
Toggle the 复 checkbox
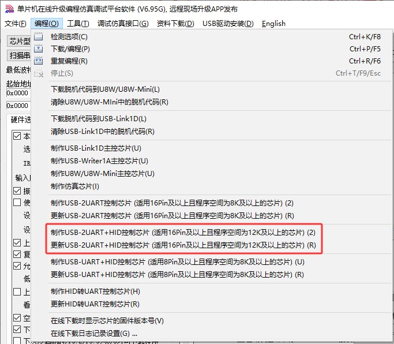coord(17,254)
